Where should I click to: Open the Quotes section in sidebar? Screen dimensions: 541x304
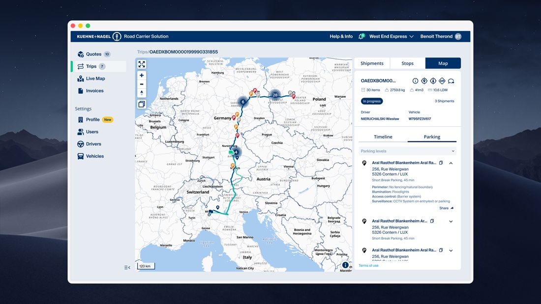[93, 54]
